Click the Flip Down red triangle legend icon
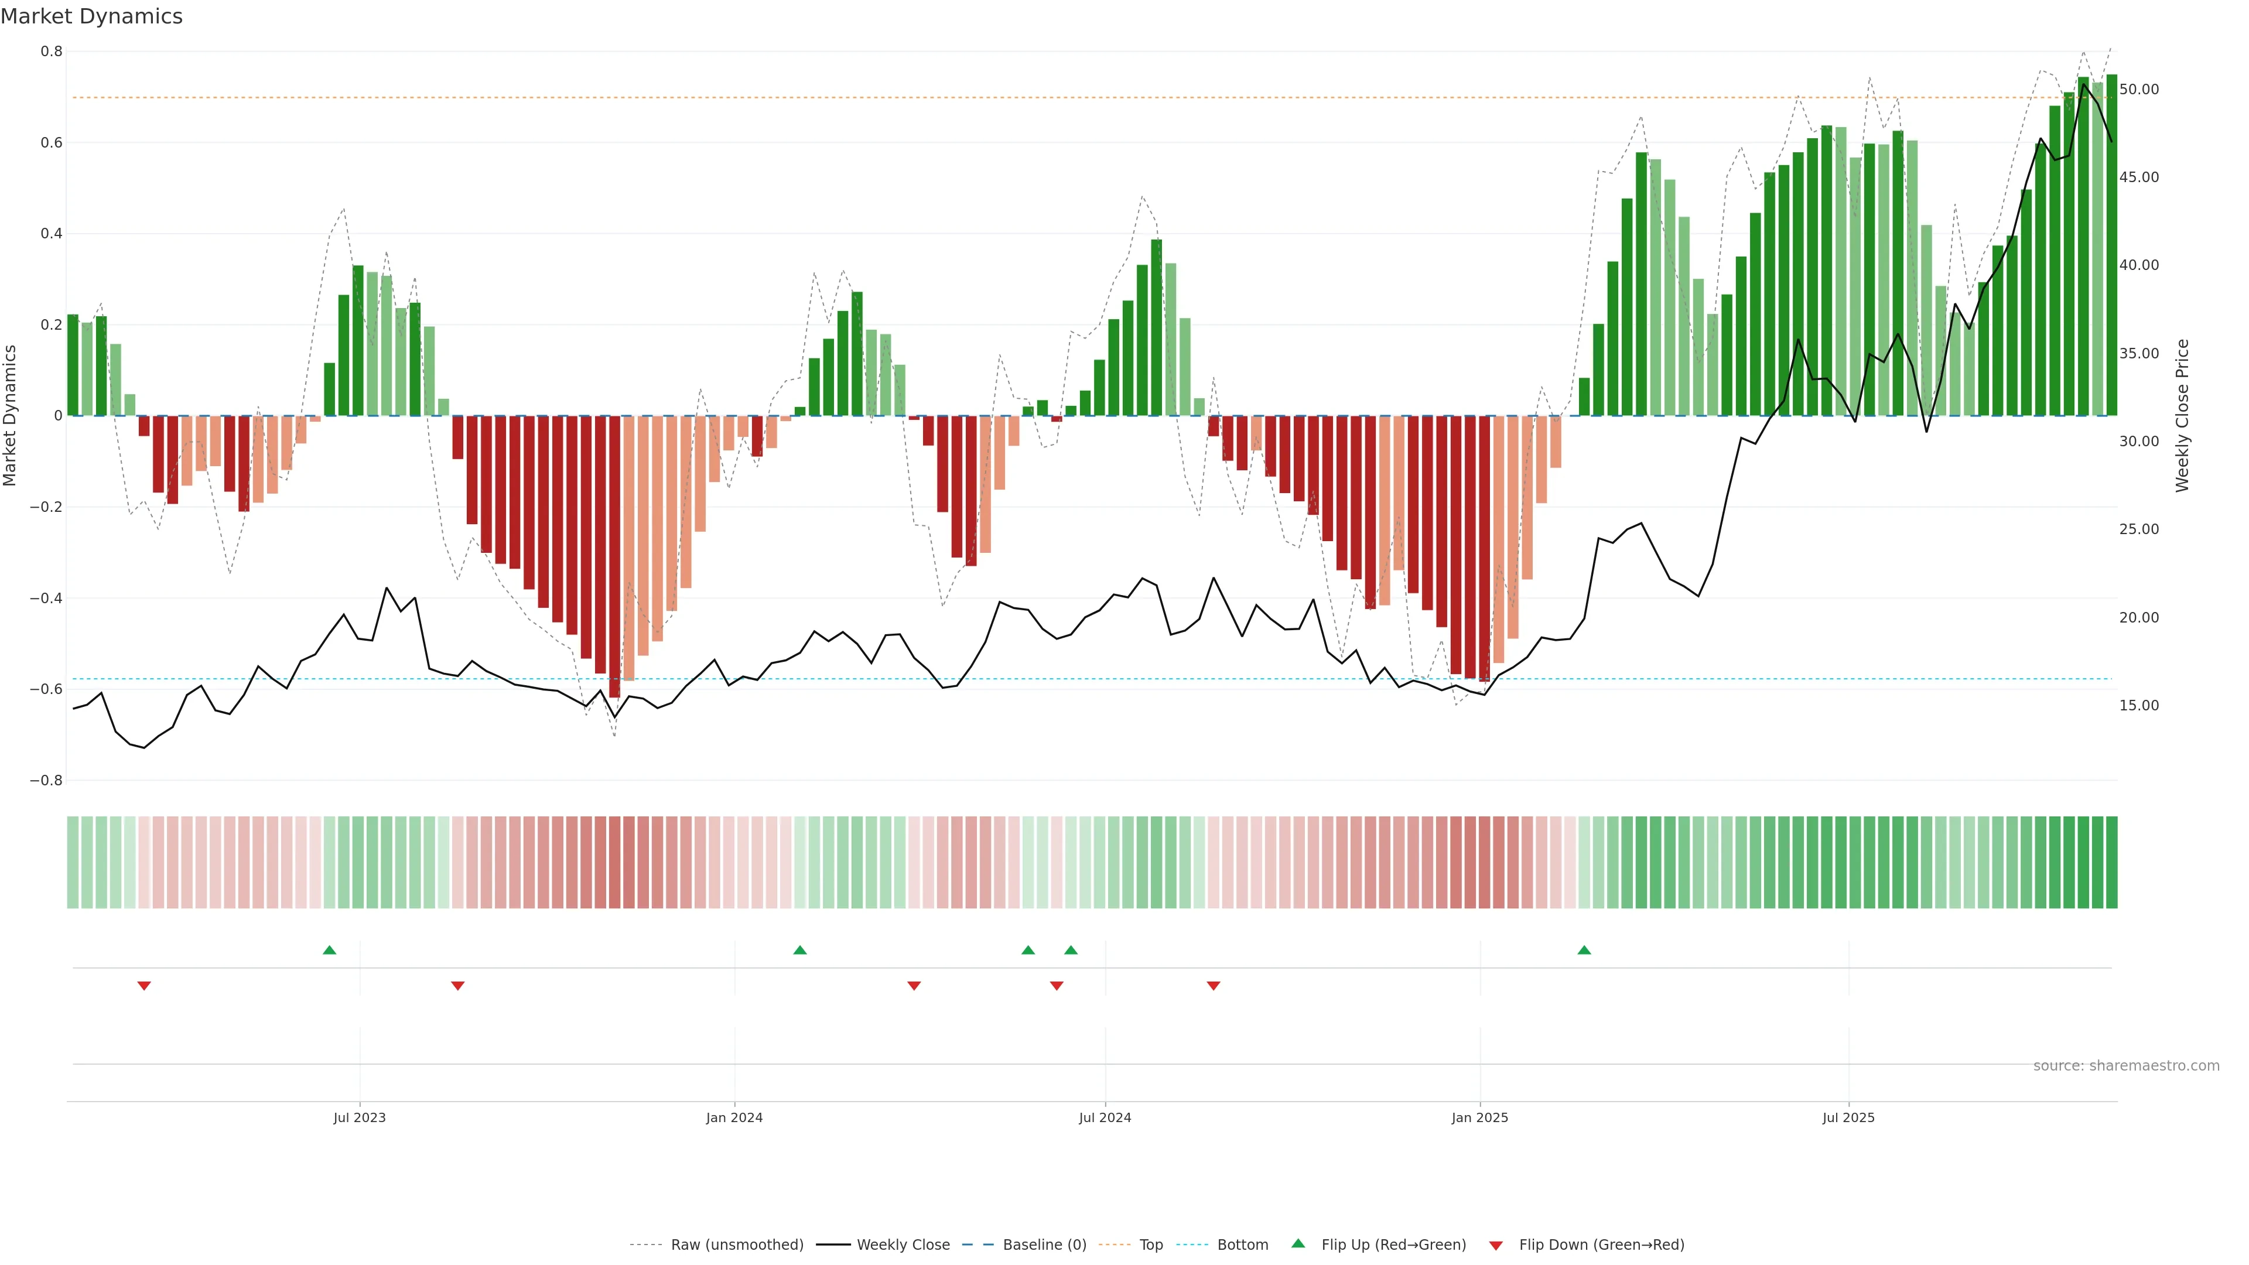 tap(1496, 1245)
